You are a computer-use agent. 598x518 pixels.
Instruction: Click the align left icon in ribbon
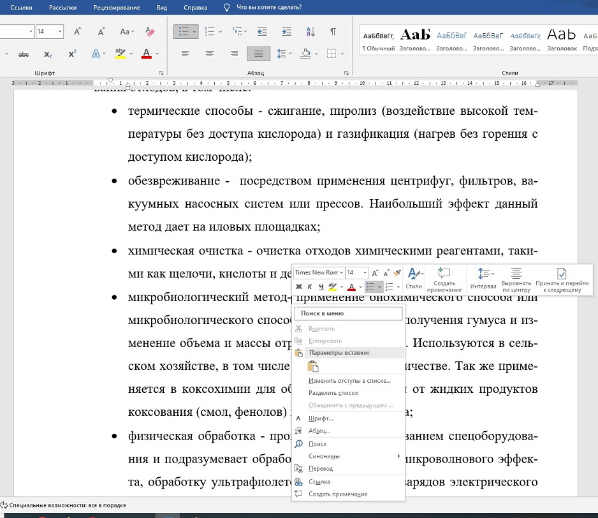186,54
